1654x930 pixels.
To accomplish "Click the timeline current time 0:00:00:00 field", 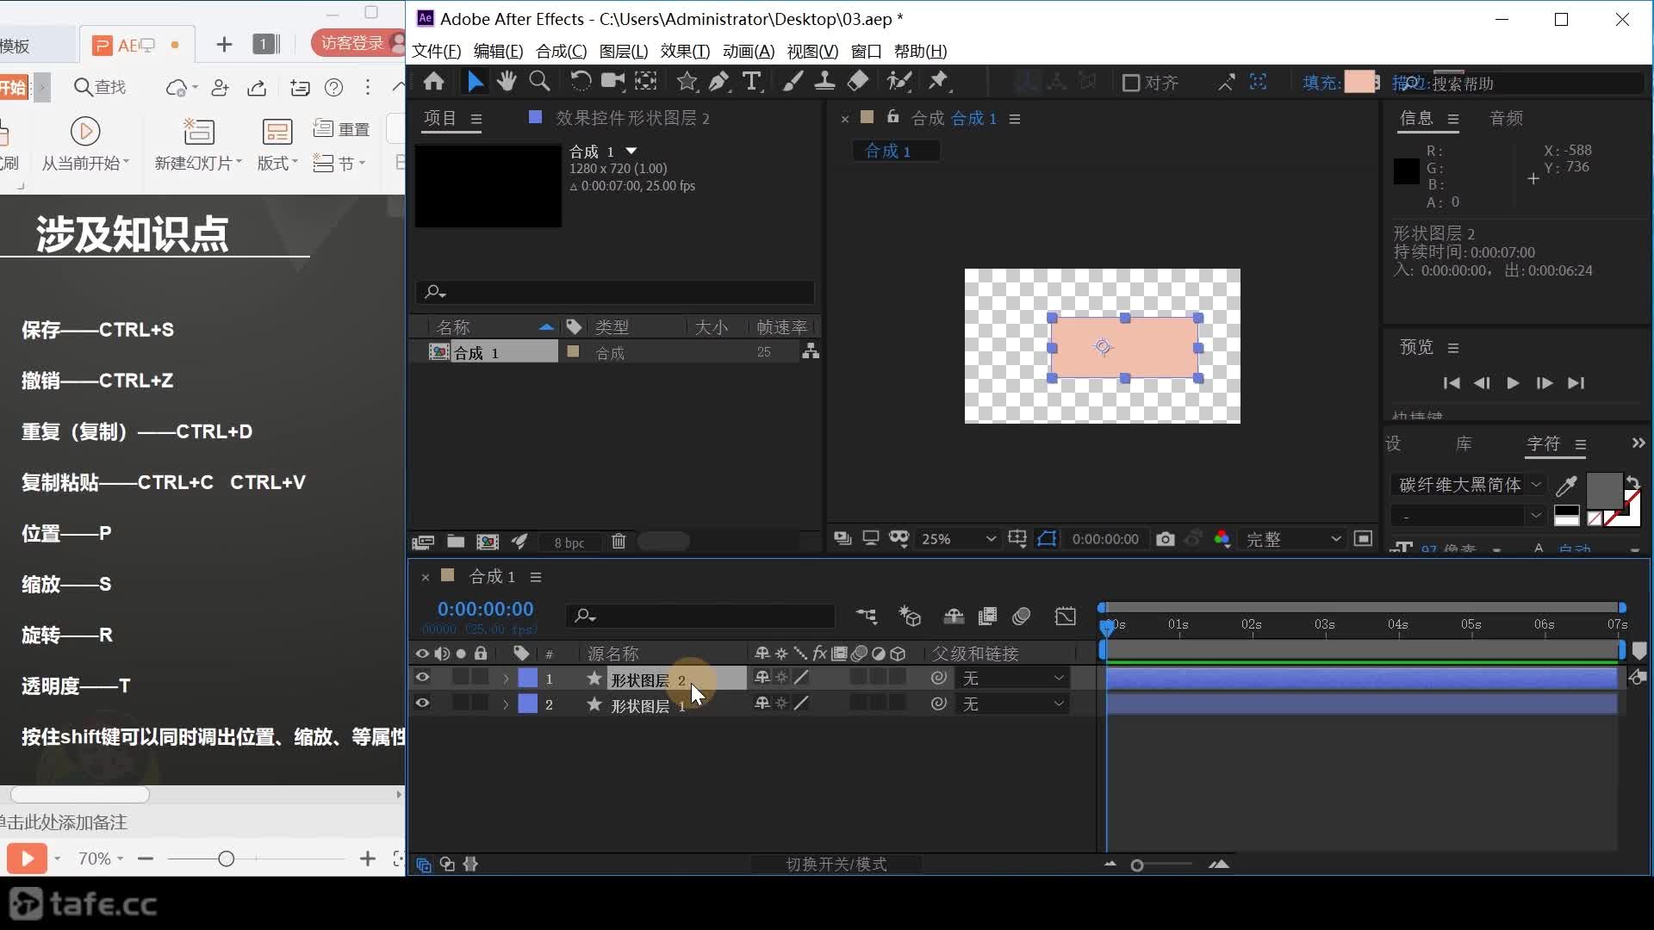I will [485, 609].
